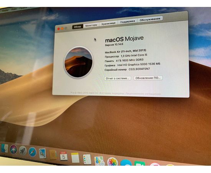Open Photos pinwheel icon in Dock
The height and width of the screenshot is (173, 211).
click(112, 161)
